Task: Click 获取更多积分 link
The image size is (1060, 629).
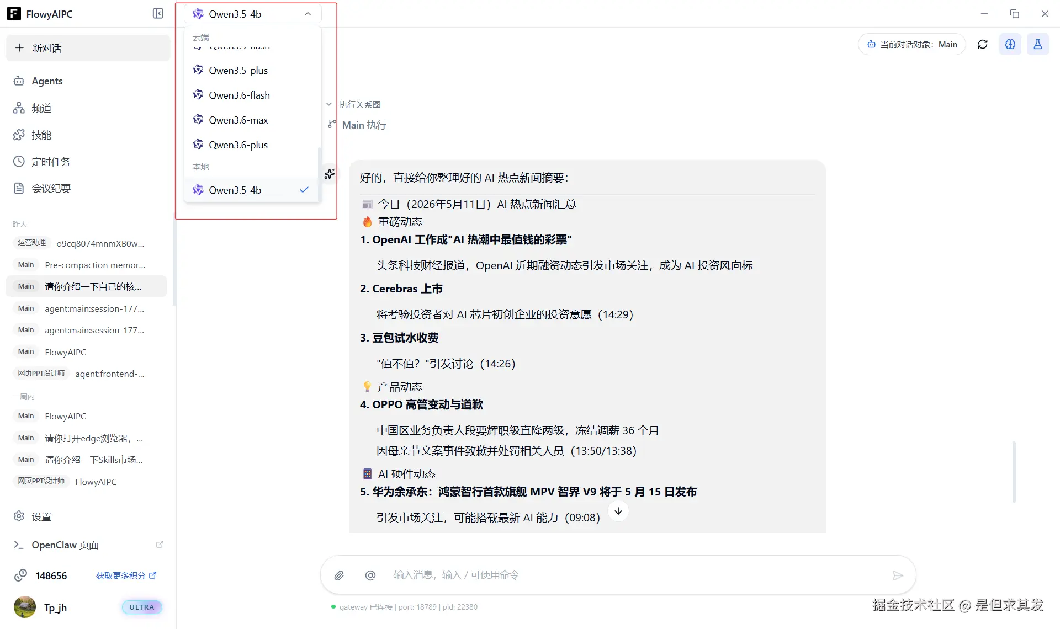Action: point(126,575)
